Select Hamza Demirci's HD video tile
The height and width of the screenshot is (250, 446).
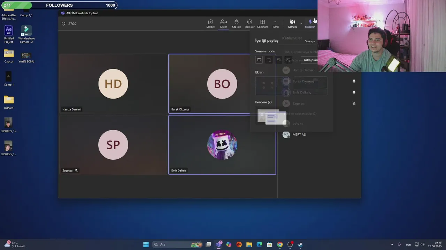pyautogui.click(x=113, y=84)
